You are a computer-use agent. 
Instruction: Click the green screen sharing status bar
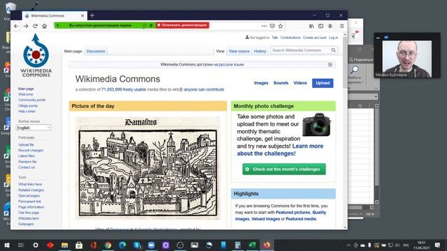point(105,25)
